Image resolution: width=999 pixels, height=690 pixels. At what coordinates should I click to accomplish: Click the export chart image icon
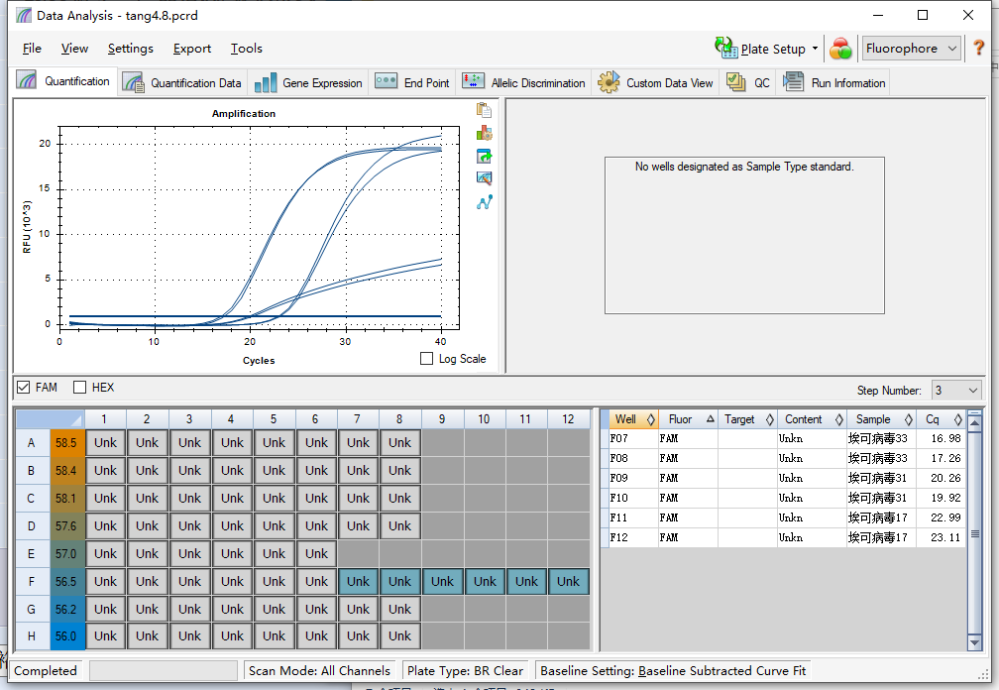coord(485,156)
